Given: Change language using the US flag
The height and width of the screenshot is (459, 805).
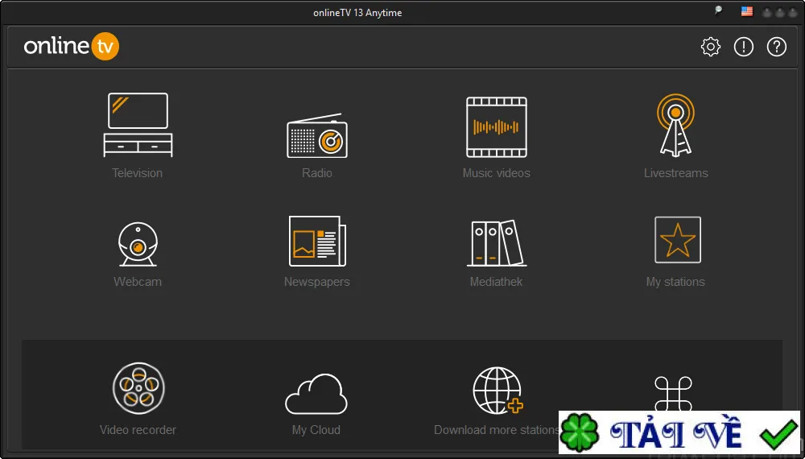Looking at the screenshot, I should tap(746, 12).
